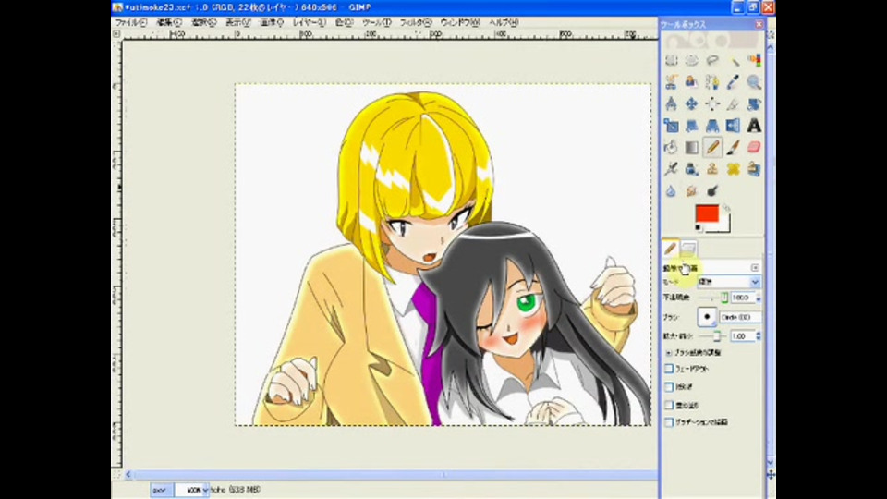Select the Pencil tool
The width and height of the screenshot is (887, 499).
712,147
